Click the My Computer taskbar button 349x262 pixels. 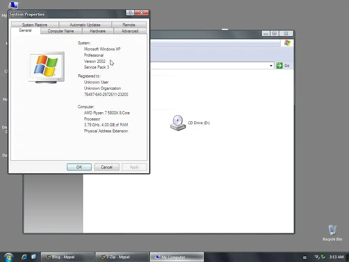tap(177, 257)
